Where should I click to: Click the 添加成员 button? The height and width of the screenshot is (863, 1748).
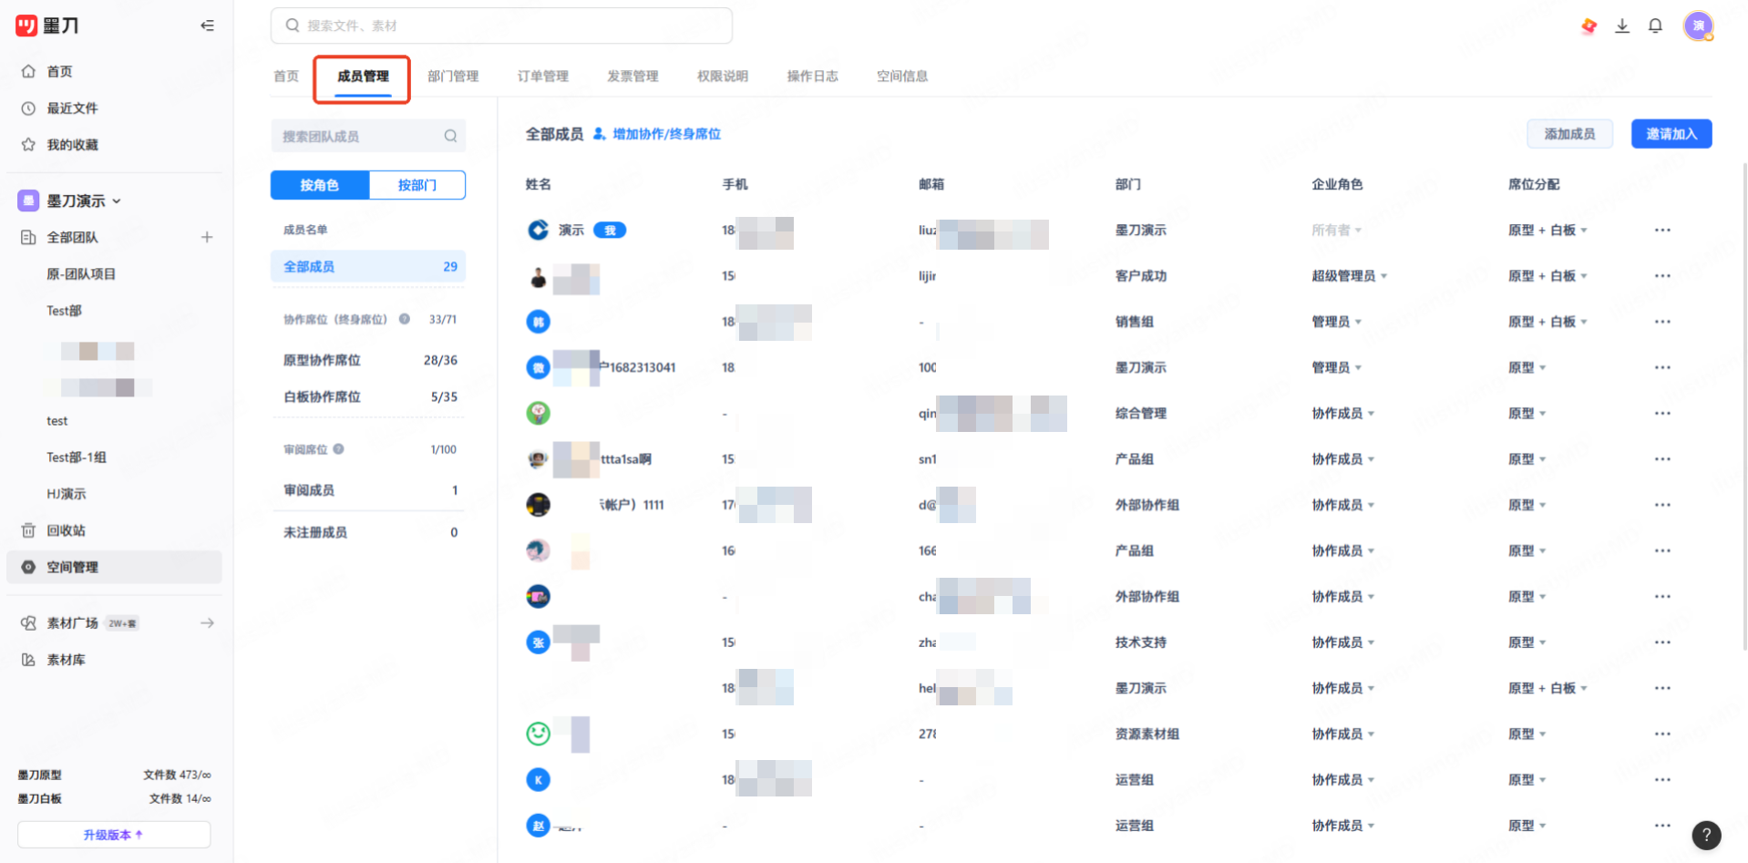coord(1569,134)
